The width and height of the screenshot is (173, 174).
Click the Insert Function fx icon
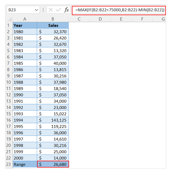pyautogui.click(x=67, y=10)
